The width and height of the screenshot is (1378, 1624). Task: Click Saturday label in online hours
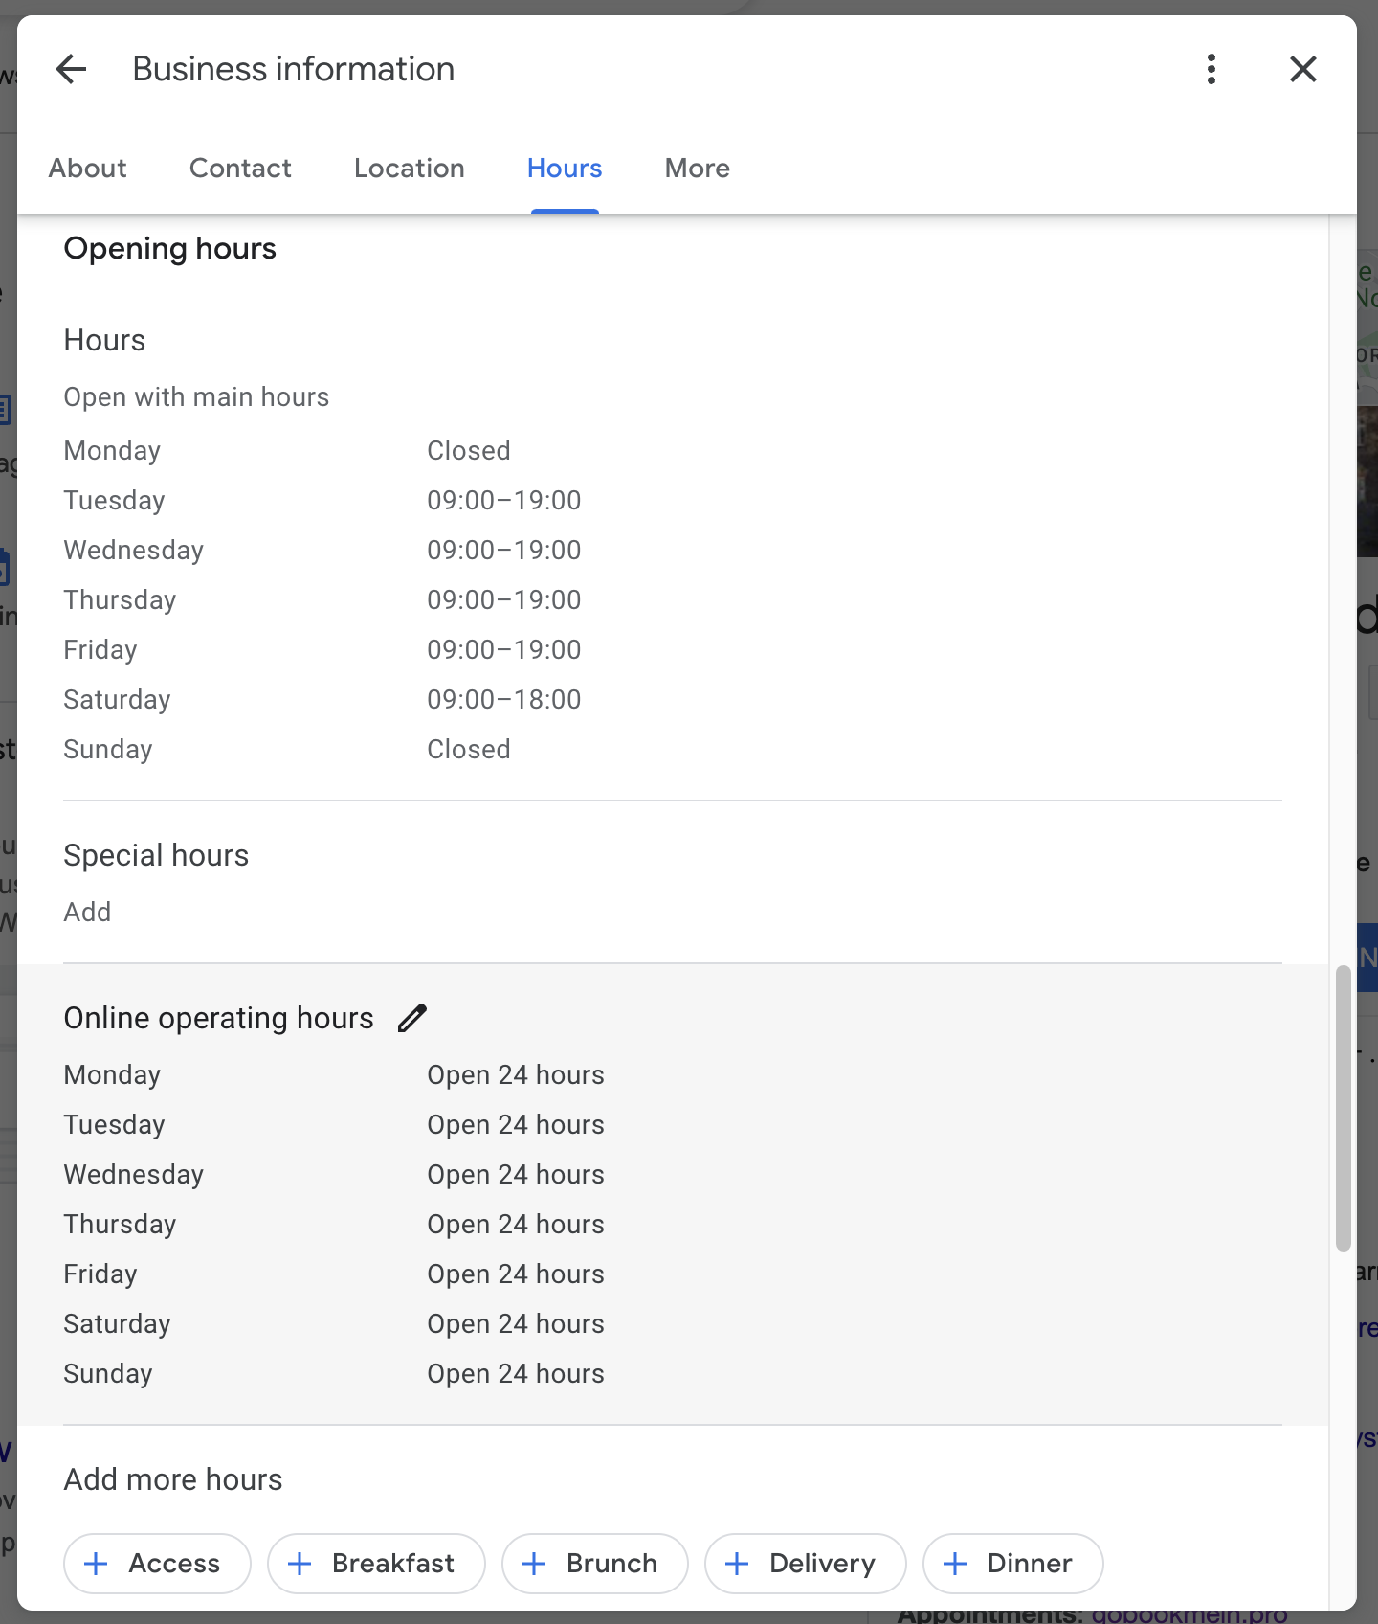(x=117, y=1323)
